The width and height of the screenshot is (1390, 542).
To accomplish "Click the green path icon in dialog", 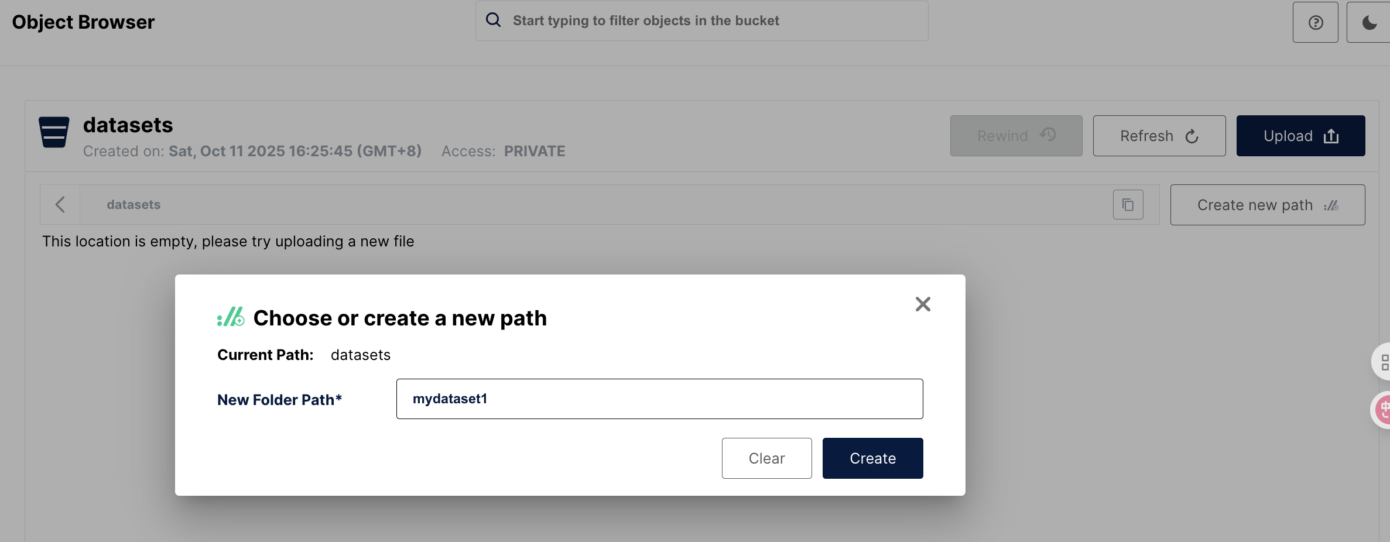I will point(231,317).
